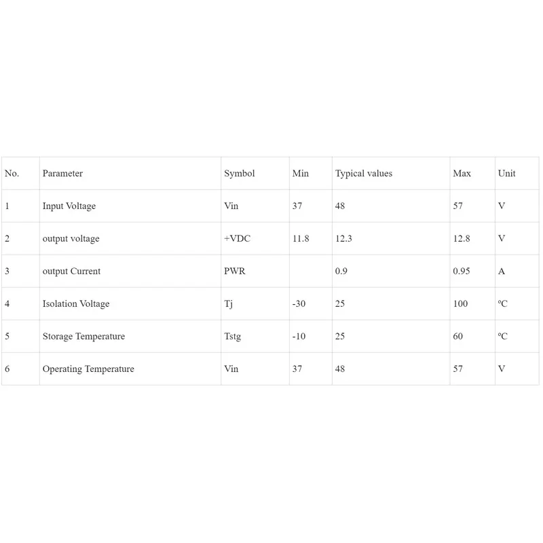Select the 11.8 min value cell
The width and height of the screenshot is (543, 543).
pos(301,239)
